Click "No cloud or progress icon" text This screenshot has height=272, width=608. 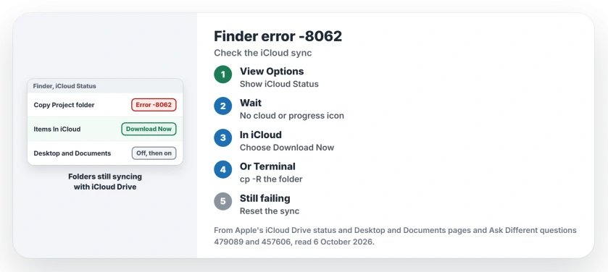(x=292, y=116)
